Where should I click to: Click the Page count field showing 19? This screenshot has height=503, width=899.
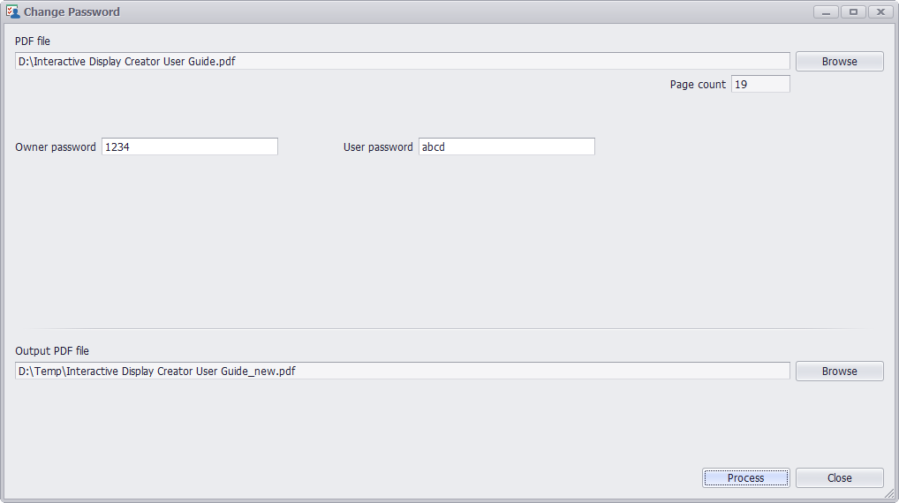click(x=760, y=84)
